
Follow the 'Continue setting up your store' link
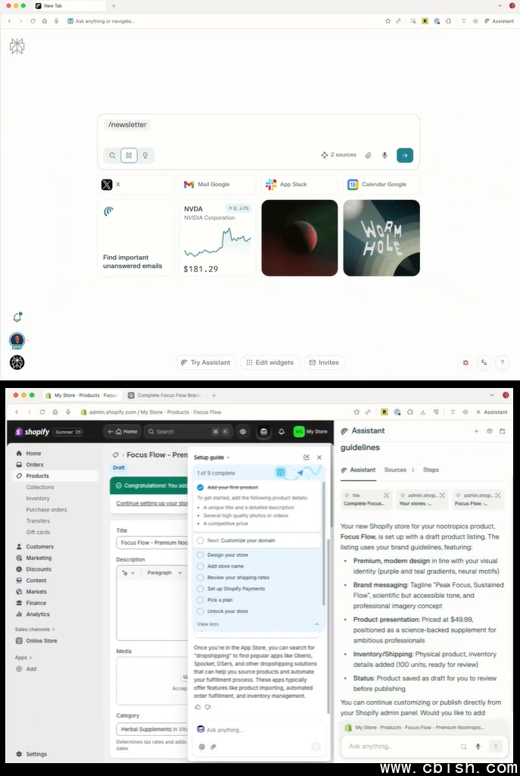click(151, 503)
